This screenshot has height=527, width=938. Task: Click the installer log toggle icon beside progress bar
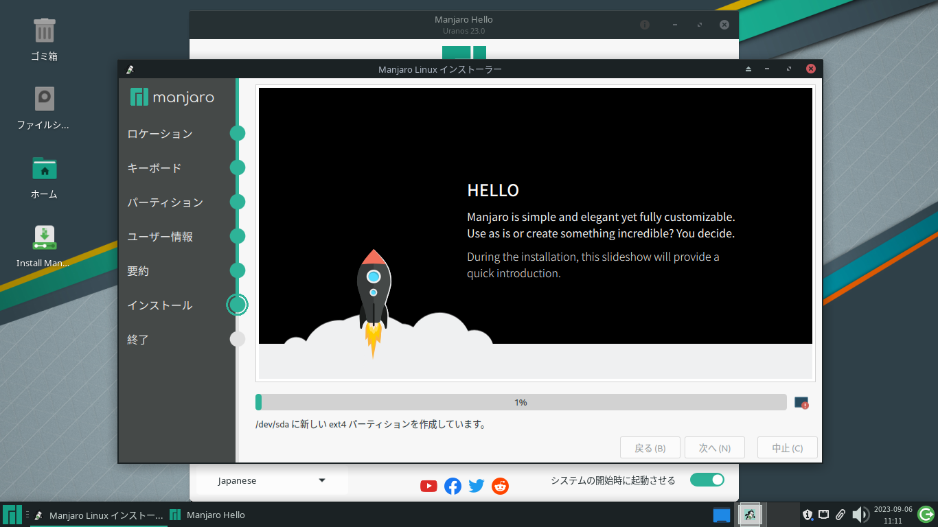tap(801, 403)
